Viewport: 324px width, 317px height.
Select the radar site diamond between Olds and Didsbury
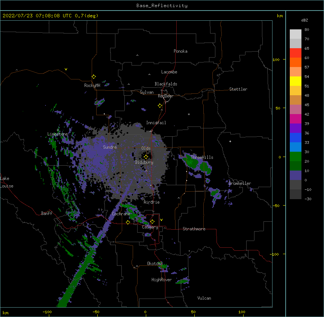[x=146, y=157]
